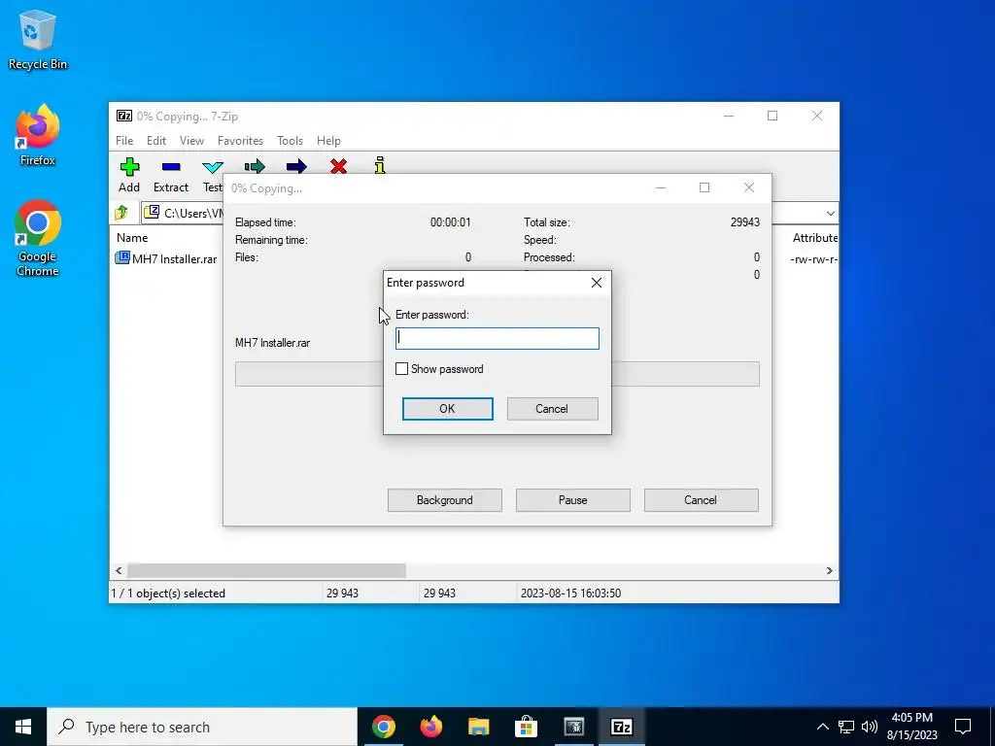Click the Info toolbar icon
The width and height of the screenshot is (995, 746).
coord(380,165)
